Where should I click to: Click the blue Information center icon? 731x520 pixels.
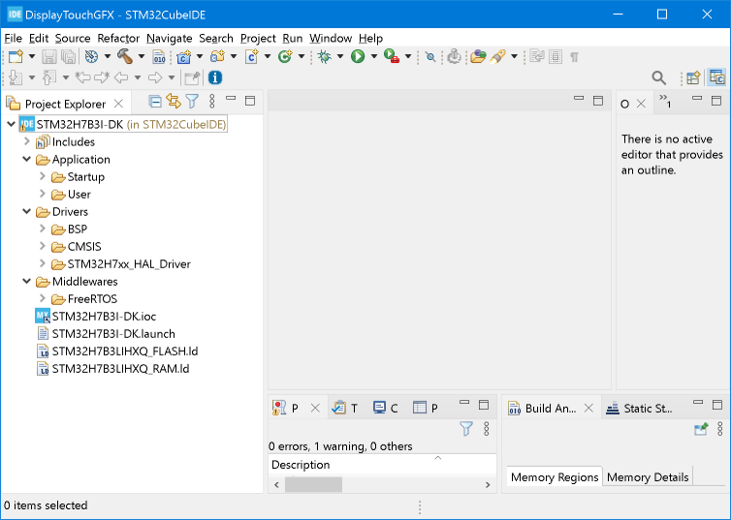pyautogui.click(x=215, y=77)
